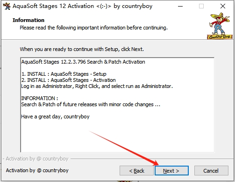235x182 pixels.
Task: Click the bold 'Information' page heading
Action: (x=28, y=20)
